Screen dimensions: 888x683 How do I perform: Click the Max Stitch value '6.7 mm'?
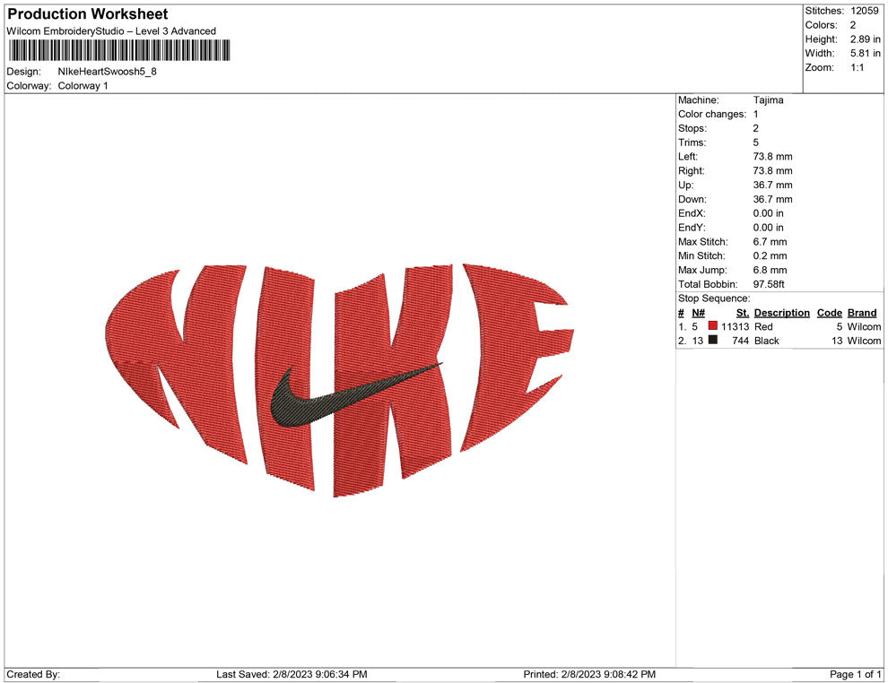click(x=770, y=242)
